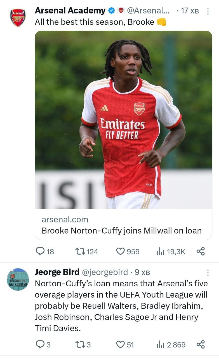Reply to Jeorge Bird's tweet
The height and width of the screenshot is (359, 219).
40,344
